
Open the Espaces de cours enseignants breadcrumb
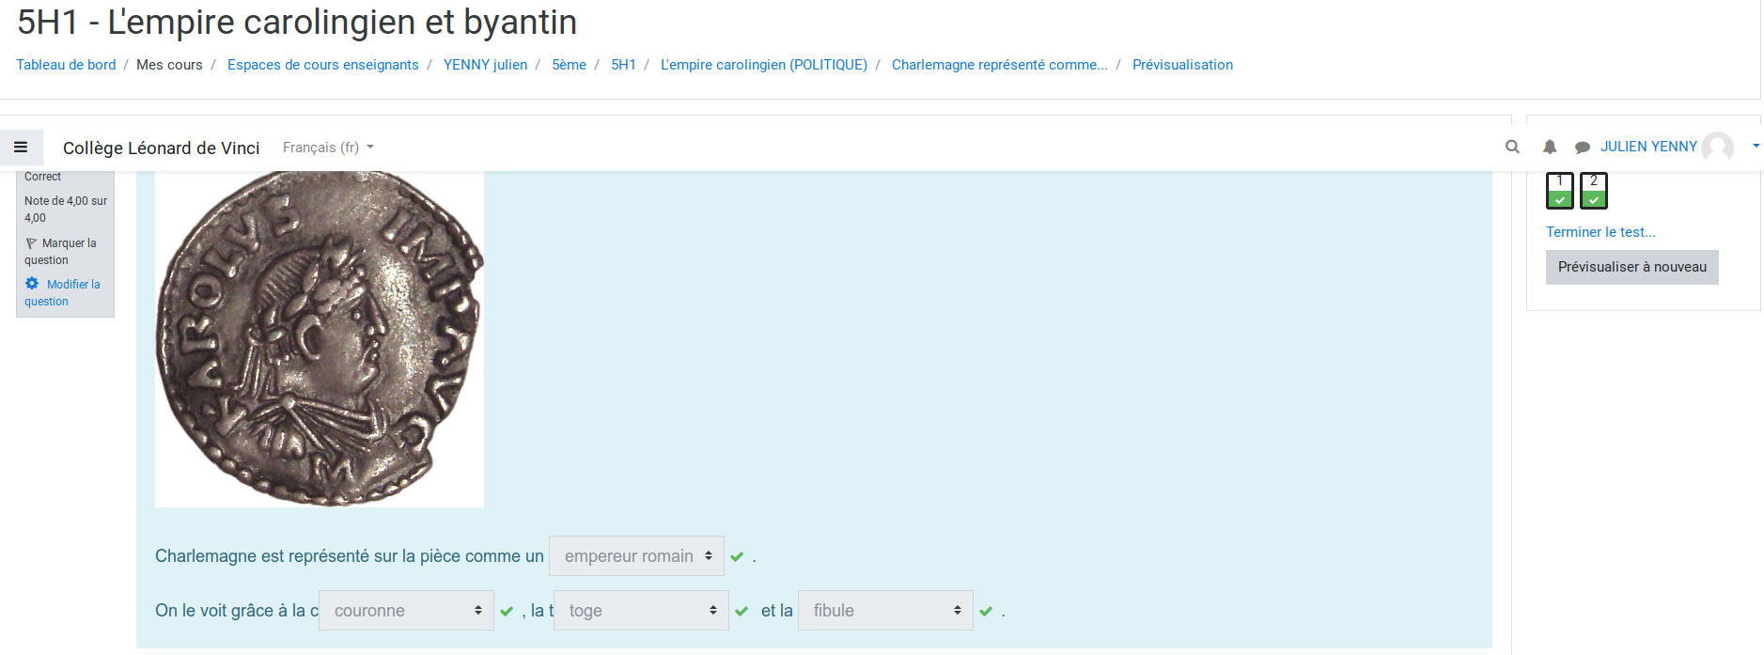(323, 65)
